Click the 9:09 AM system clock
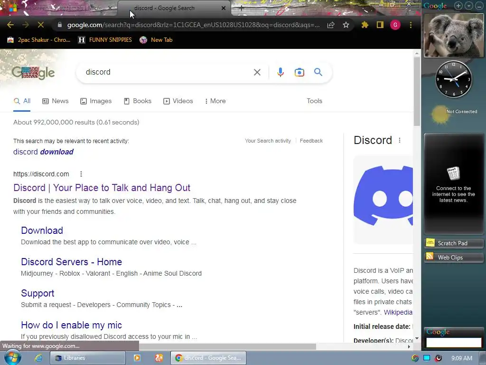 461,358
